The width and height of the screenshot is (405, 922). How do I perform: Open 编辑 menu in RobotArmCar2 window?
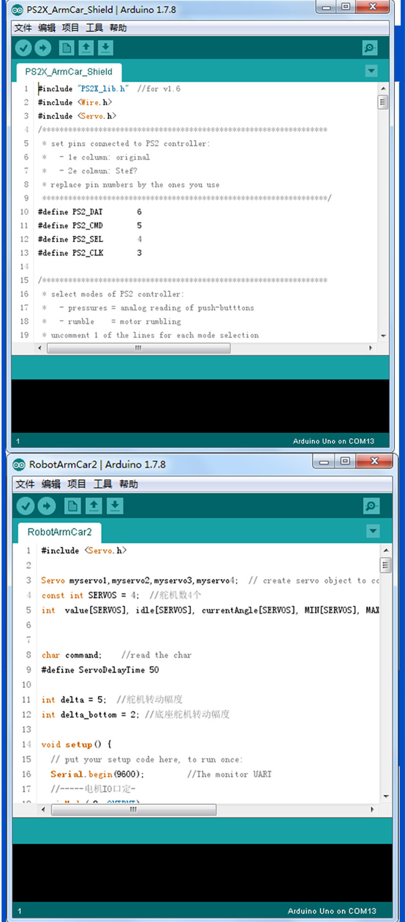(51, 484)
